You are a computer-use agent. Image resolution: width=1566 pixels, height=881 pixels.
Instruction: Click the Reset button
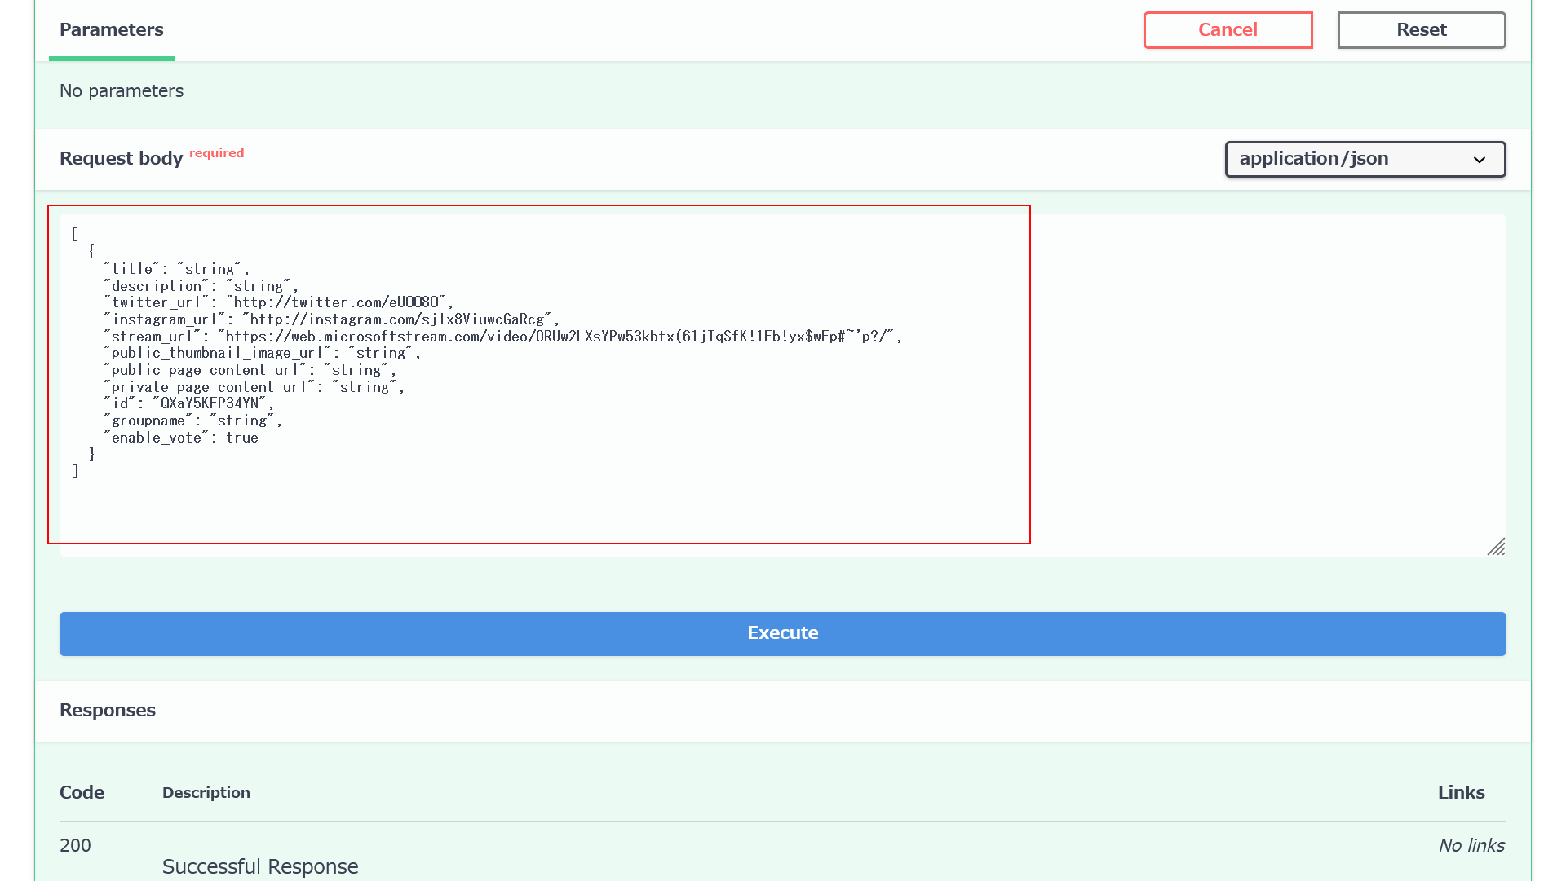click(x=1421, y=30)
